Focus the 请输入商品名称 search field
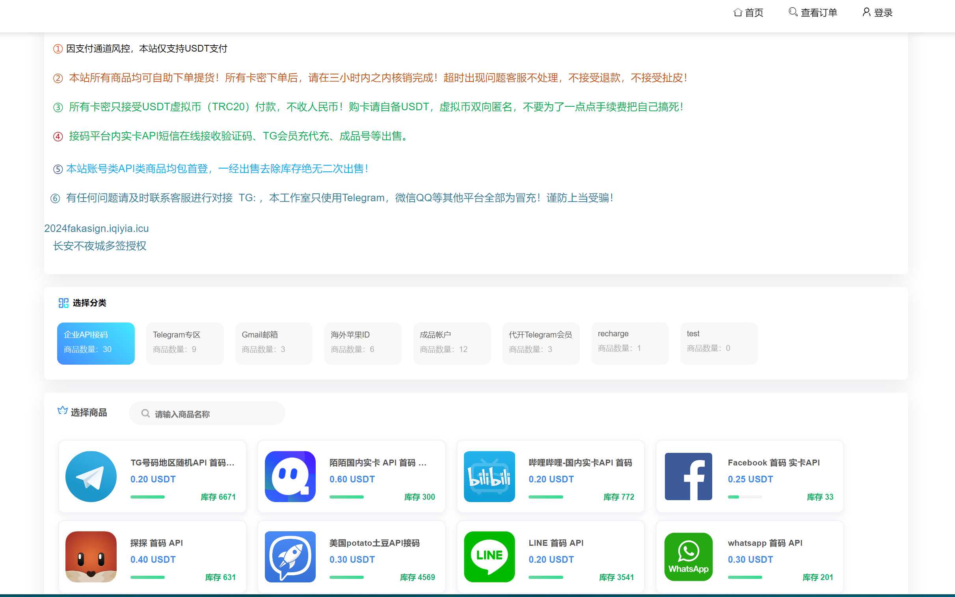This screenshot has height=597, width=955. point(207,413)
